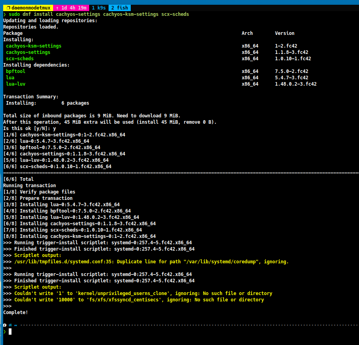Click '[7/8] Installing scx-scheds' line

[73, 230]
